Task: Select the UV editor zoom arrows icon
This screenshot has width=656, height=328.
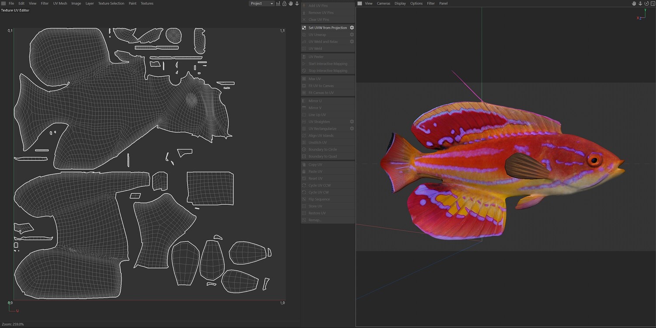Action: click(297, 3)
